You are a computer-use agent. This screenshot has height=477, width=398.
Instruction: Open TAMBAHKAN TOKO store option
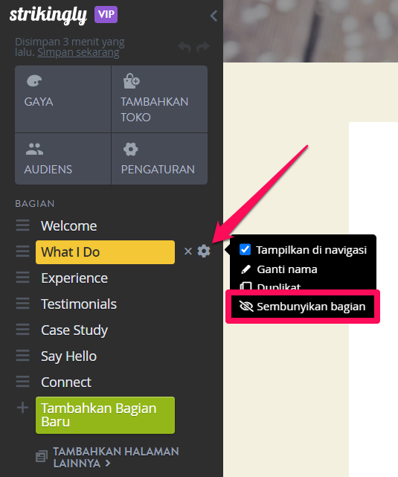[x=160, y=99]
